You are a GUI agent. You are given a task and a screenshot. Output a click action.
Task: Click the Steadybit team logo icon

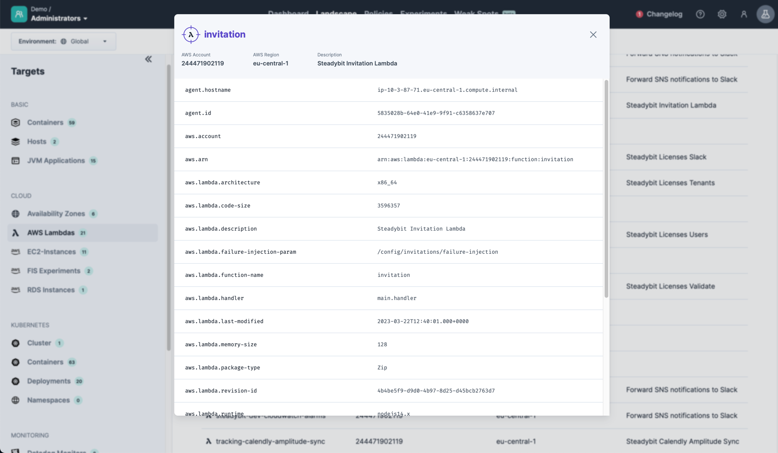(x=19, y=14)
